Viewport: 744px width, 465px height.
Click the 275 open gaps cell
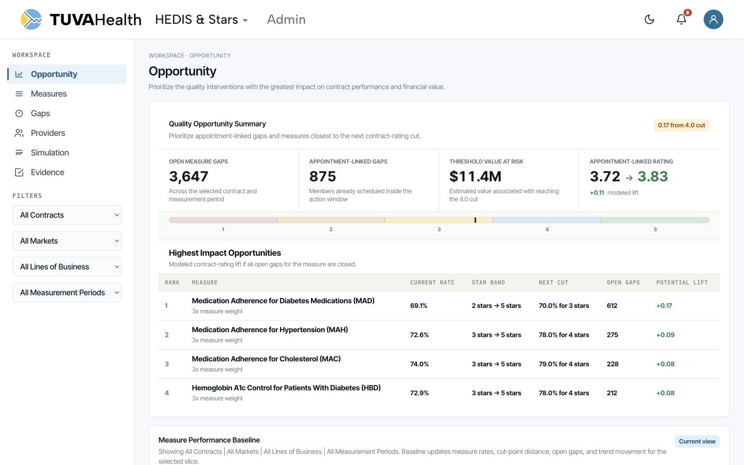point(613,335)
